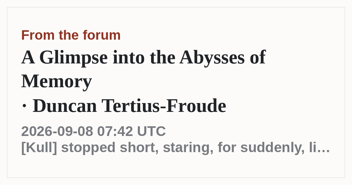Click the first name "Duncan"
Screen dimensions: 352x185
(x=65, y=106)
